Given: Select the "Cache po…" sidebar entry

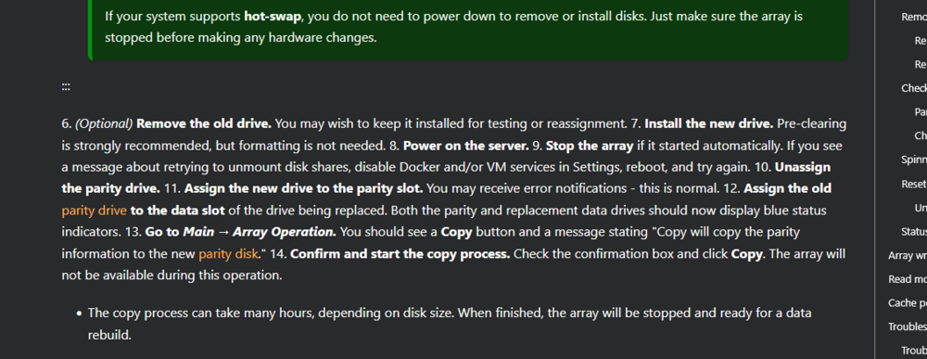Looking at the screenshot, I should (908, 302).
